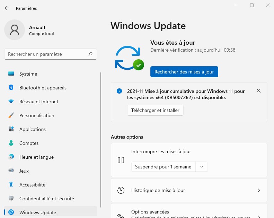Click the Accessibilité figure icon
The width and height of the screenshot is (274, 218).
tap(11, 185)
